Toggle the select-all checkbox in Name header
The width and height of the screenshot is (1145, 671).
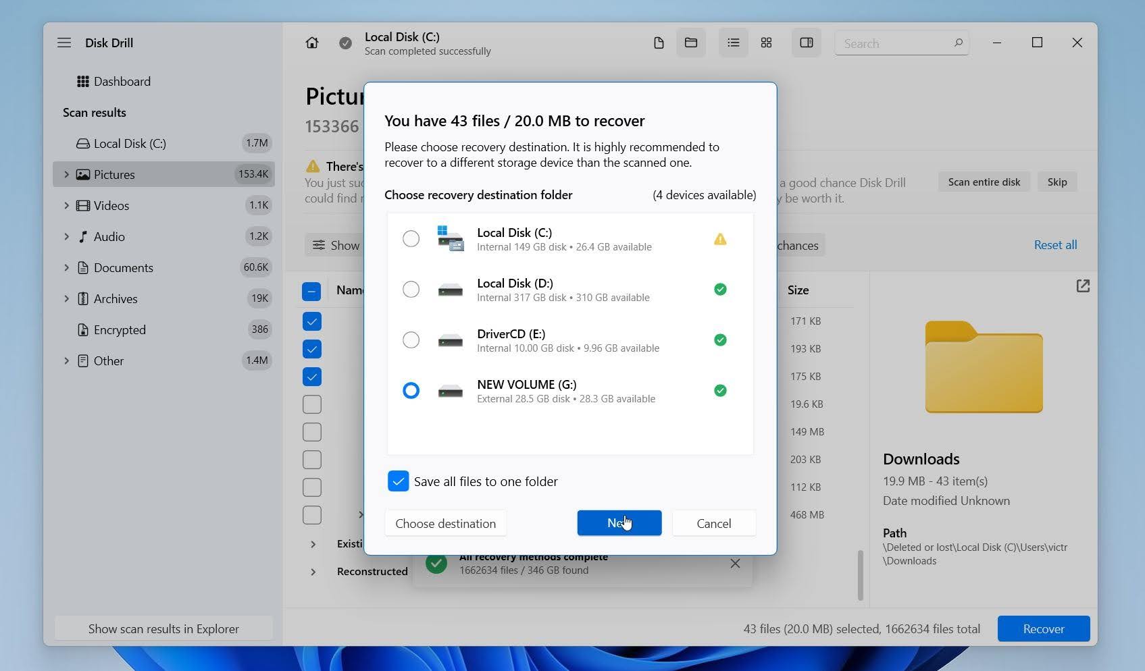coord(311,292)
